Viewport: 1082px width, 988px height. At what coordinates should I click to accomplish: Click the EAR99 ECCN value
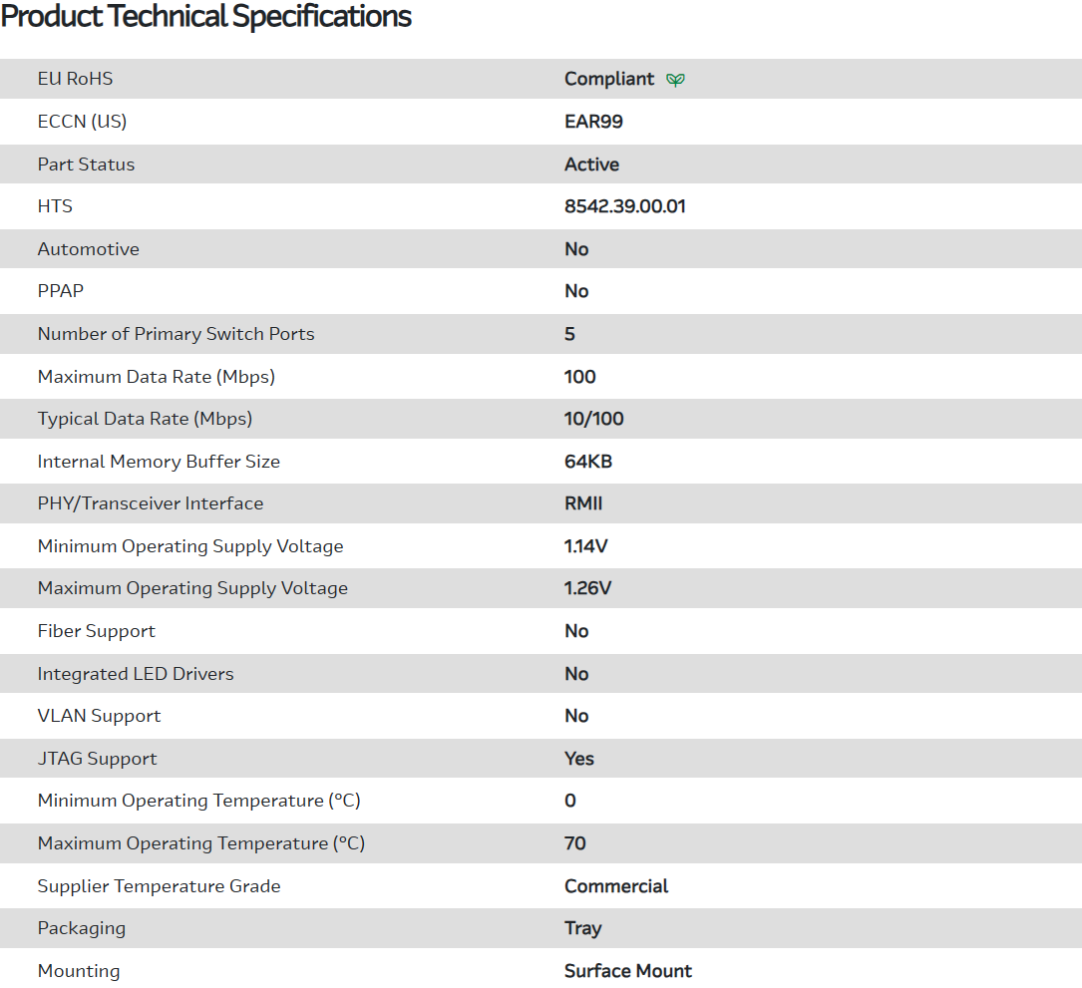coord(593,122)
